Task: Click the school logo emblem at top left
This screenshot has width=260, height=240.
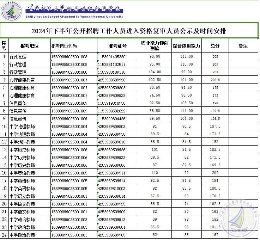Action: pos(12,11)
